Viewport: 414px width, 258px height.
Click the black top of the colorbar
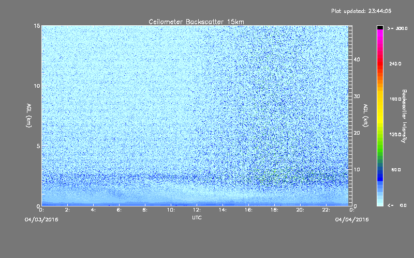(380, 27)
